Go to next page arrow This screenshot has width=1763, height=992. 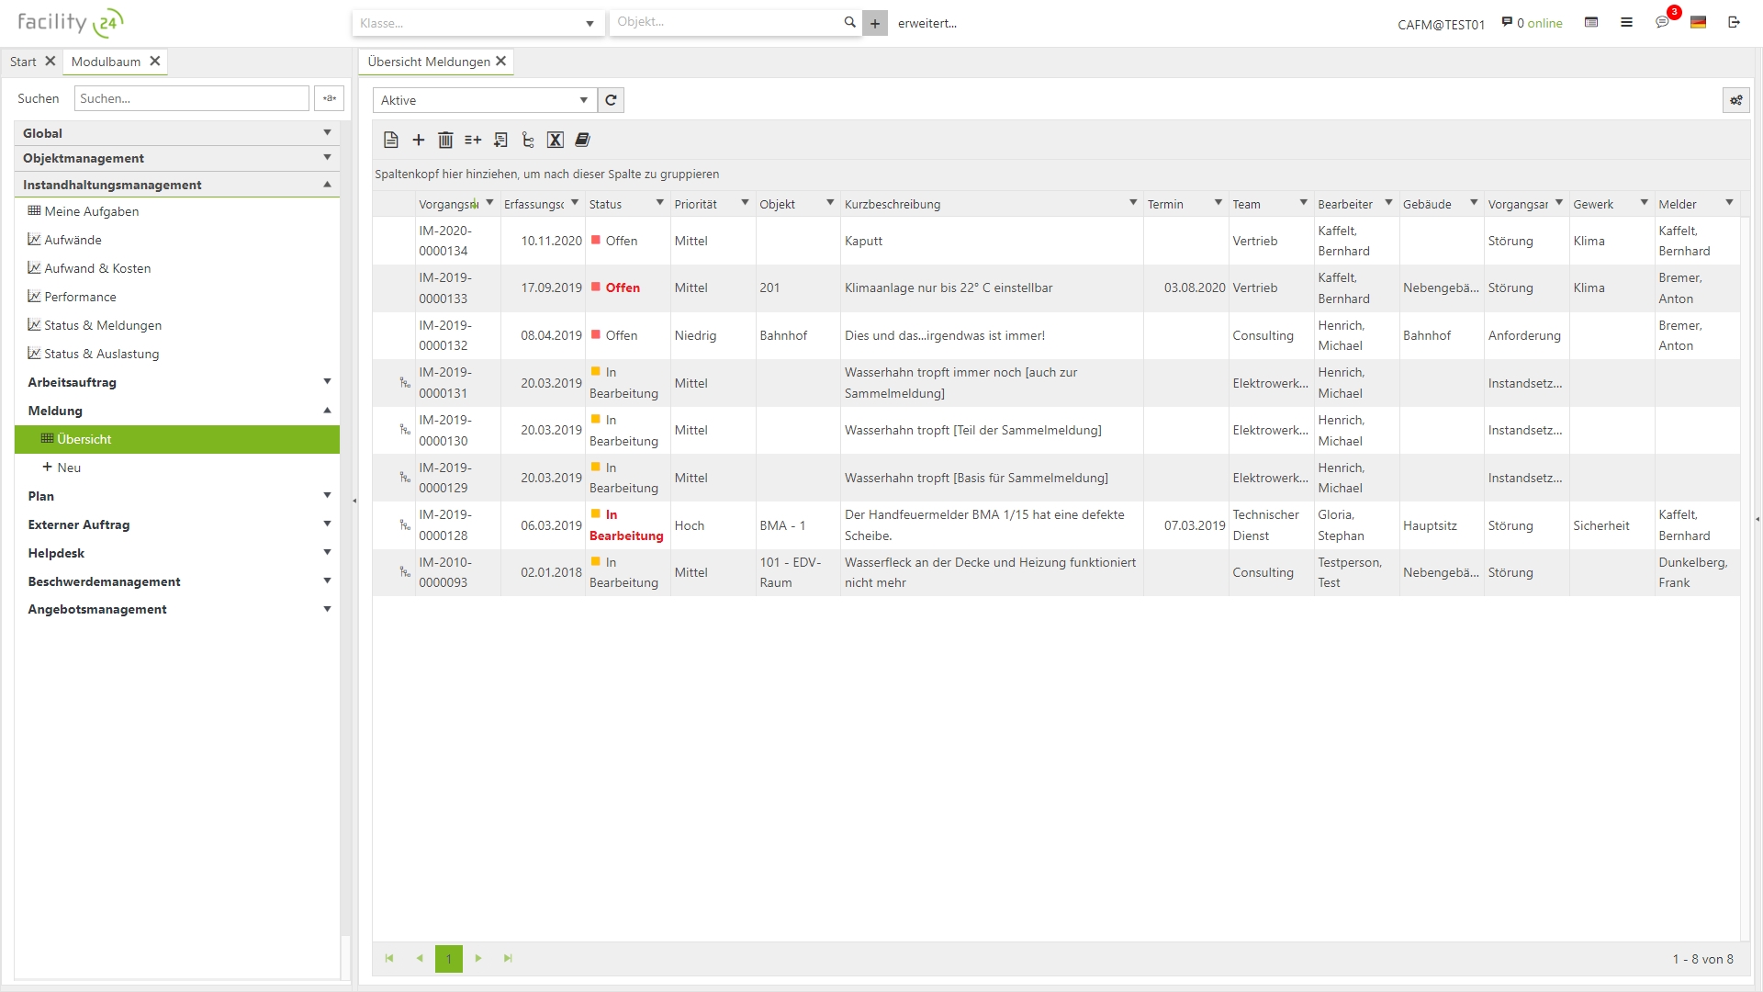(x=478, y=958)
